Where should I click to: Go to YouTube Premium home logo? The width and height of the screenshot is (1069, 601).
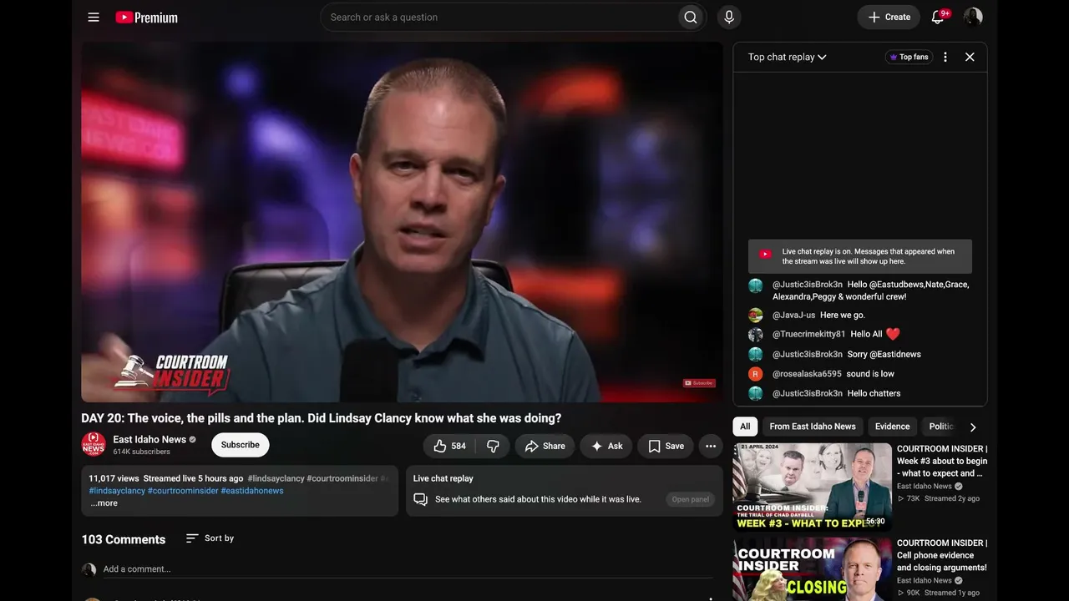146,18
